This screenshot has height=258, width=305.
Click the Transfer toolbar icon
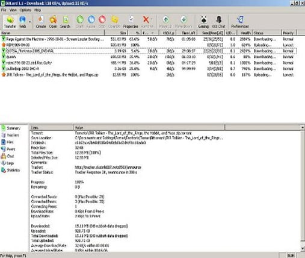(x=10, y=22)
